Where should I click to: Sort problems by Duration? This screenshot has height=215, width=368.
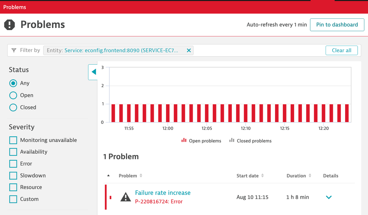(x=310, y=176)
